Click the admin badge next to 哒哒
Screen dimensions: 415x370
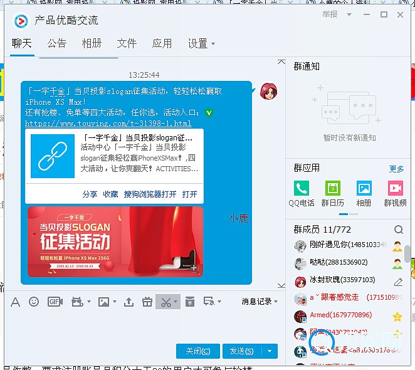397,264
